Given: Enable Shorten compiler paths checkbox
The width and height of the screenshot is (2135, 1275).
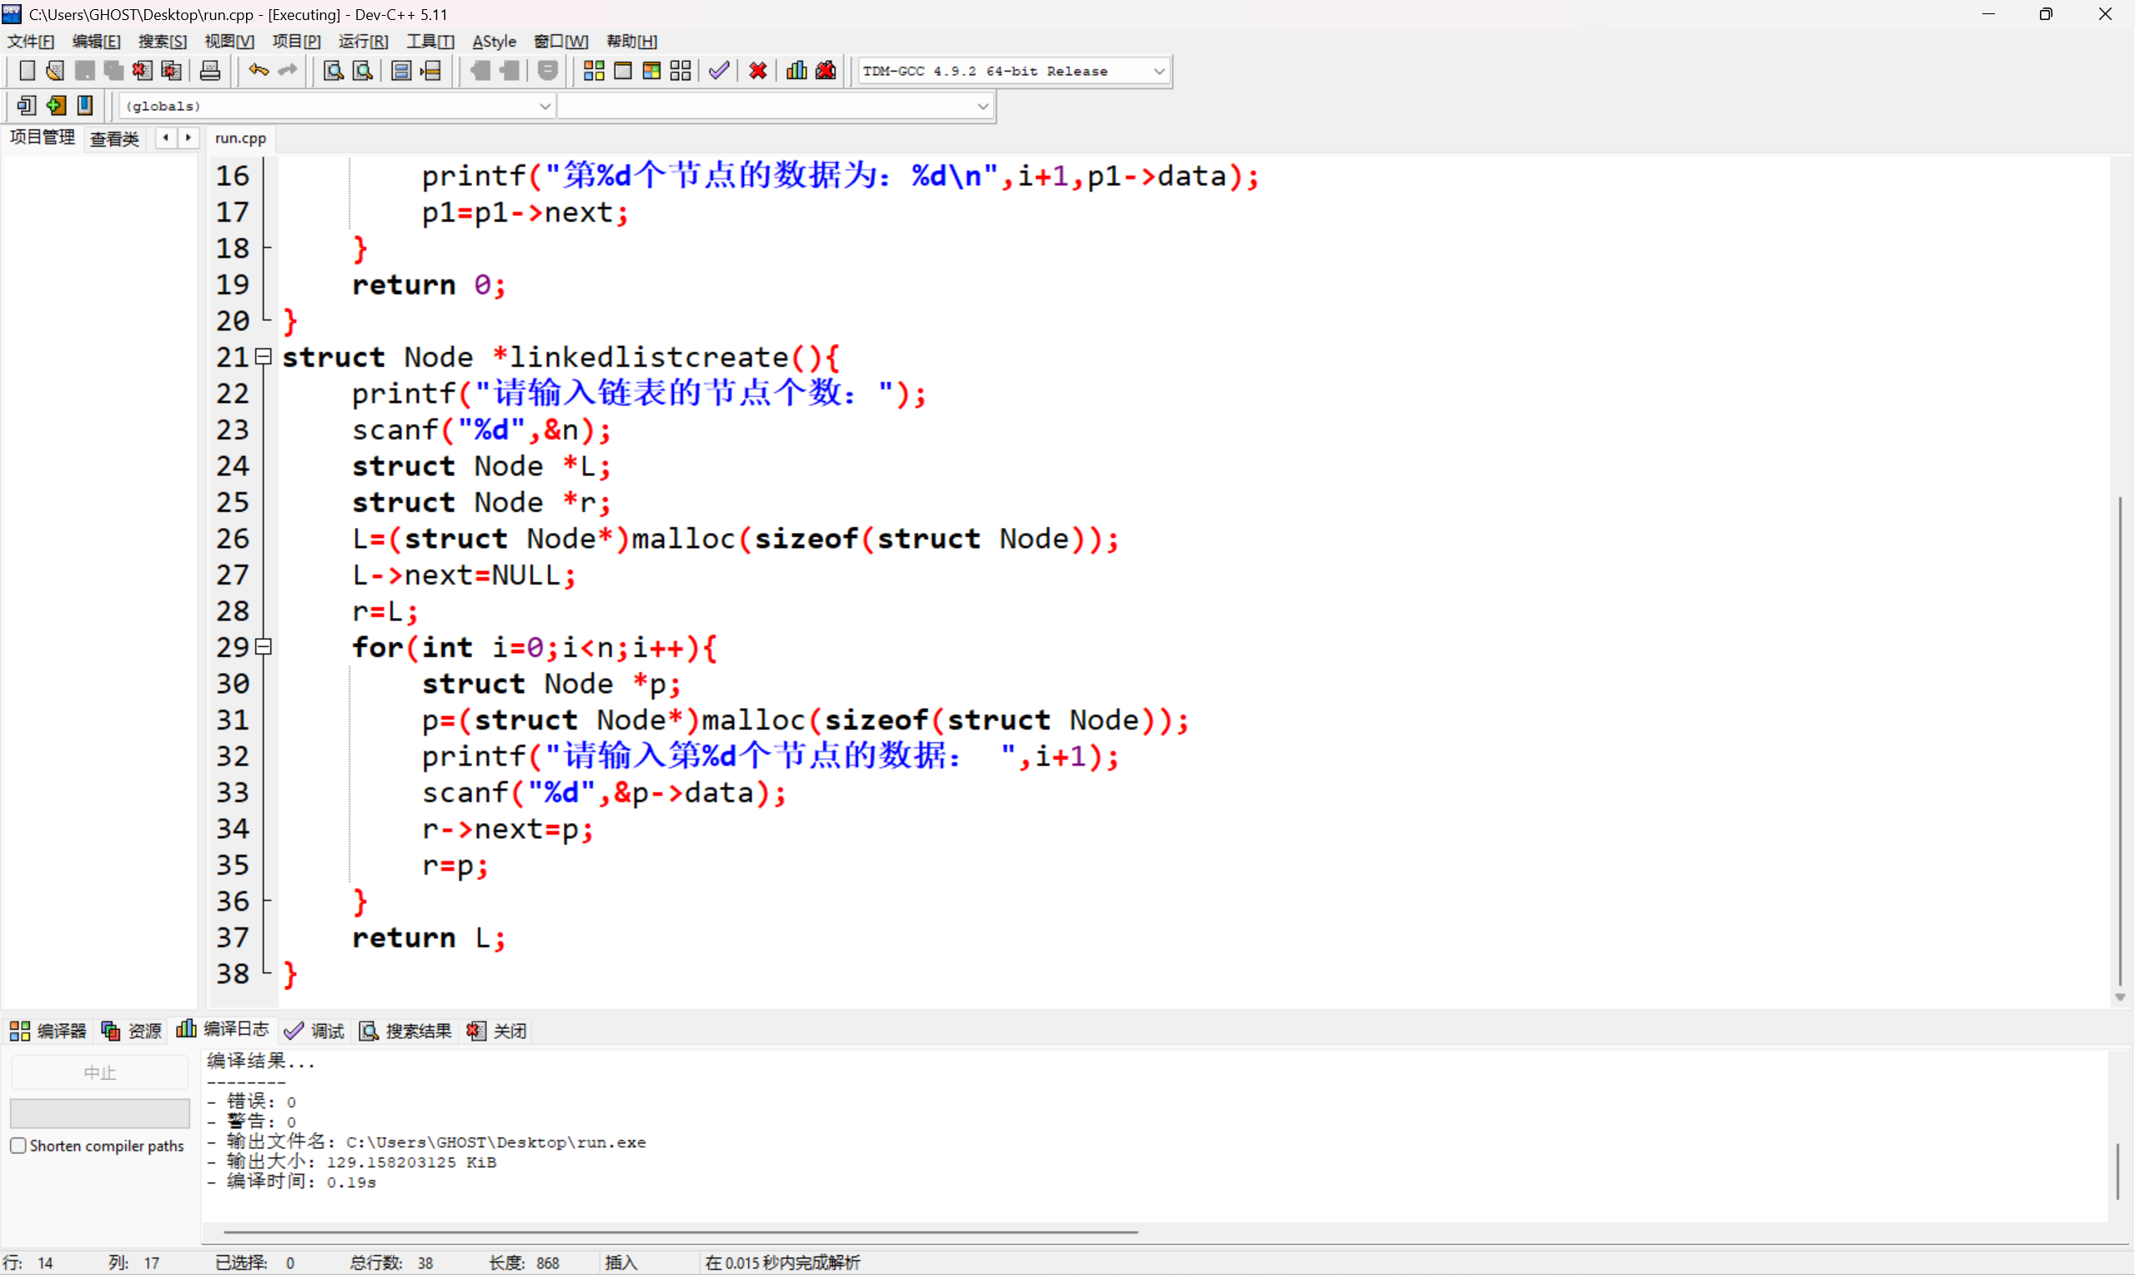Looking at the screenshot, I should tap(18, 1145).
